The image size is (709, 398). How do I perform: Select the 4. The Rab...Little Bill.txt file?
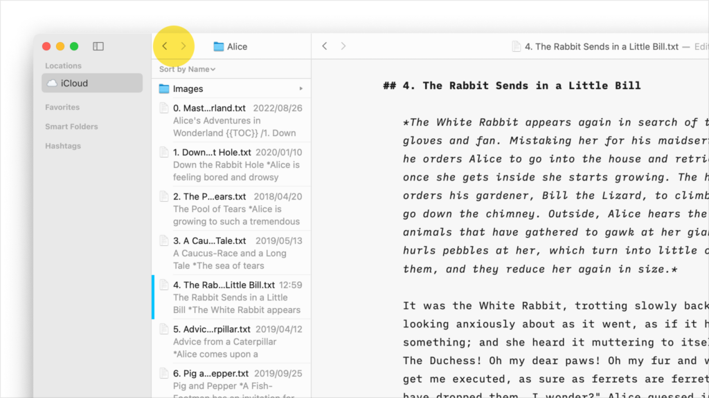(x=231, y=297)
